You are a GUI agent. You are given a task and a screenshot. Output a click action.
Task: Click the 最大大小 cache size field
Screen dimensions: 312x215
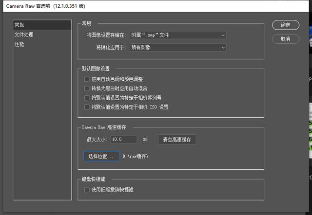[x=124, y=140]
